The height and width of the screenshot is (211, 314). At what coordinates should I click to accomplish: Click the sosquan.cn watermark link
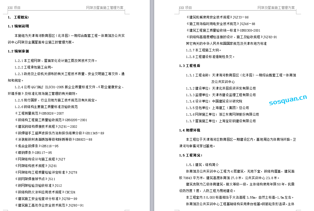pos(288,100)
